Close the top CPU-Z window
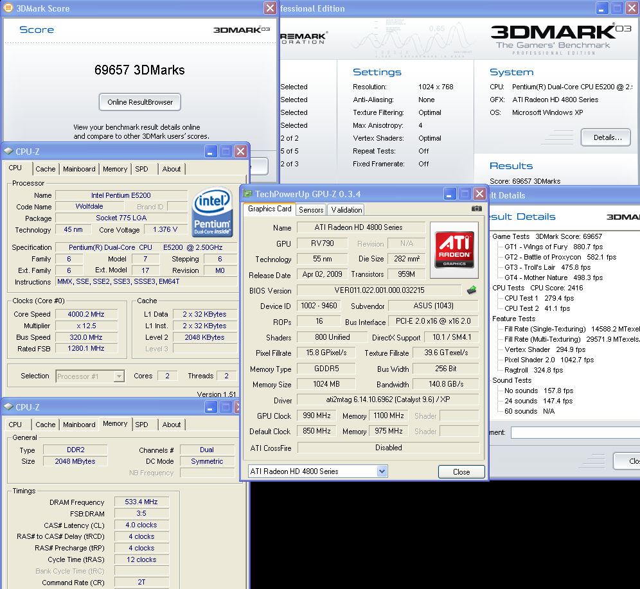 pos(240,152)
